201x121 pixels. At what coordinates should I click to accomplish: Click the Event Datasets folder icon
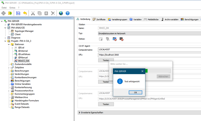[x=12, y=104]
